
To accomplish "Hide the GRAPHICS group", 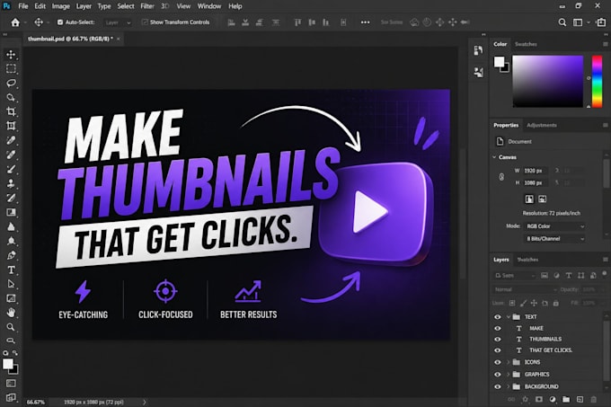I will pos(498,375).
